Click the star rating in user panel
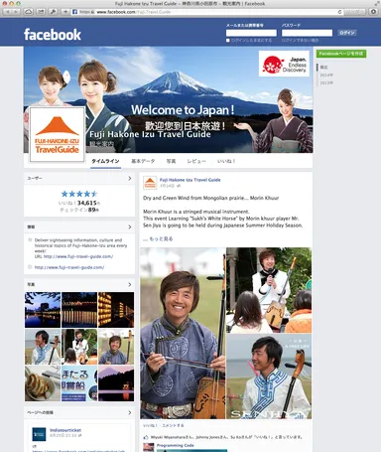Viewport: 381px width, 452px height. [79, 194]
